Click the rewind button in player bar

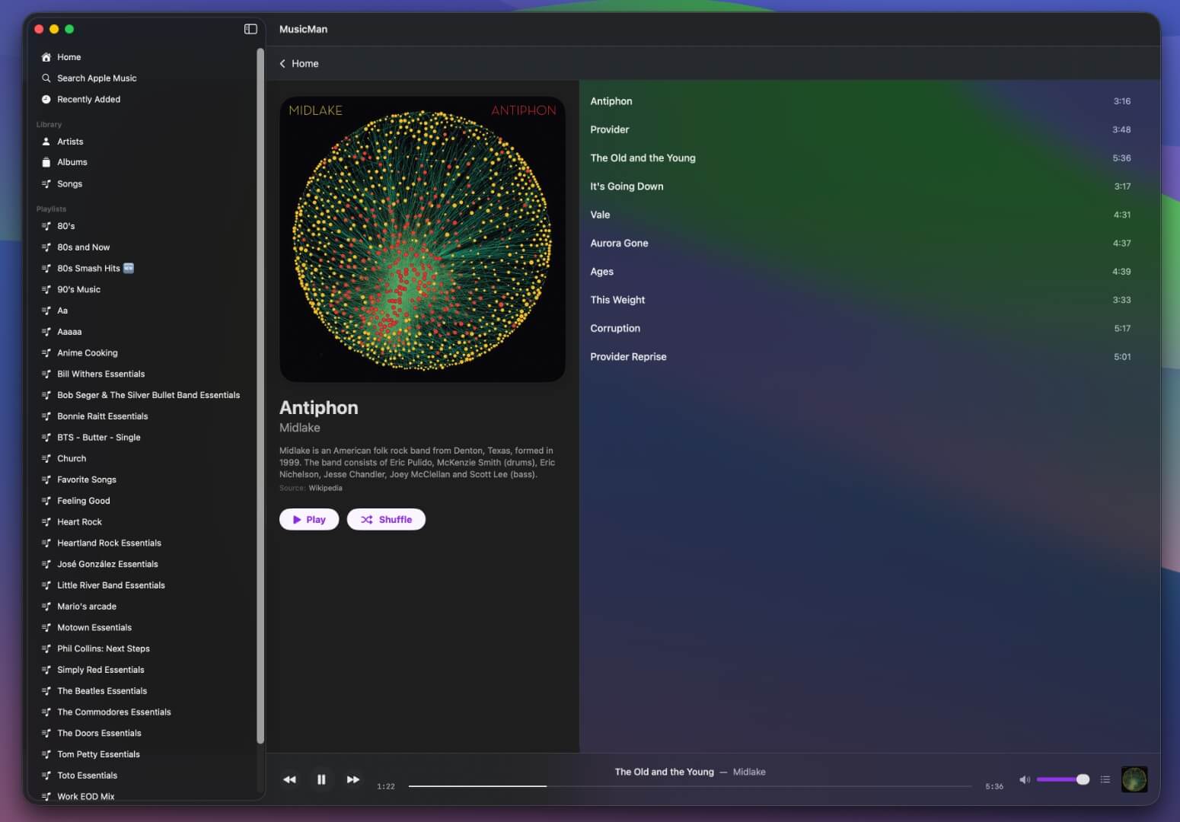click(289, 779)
